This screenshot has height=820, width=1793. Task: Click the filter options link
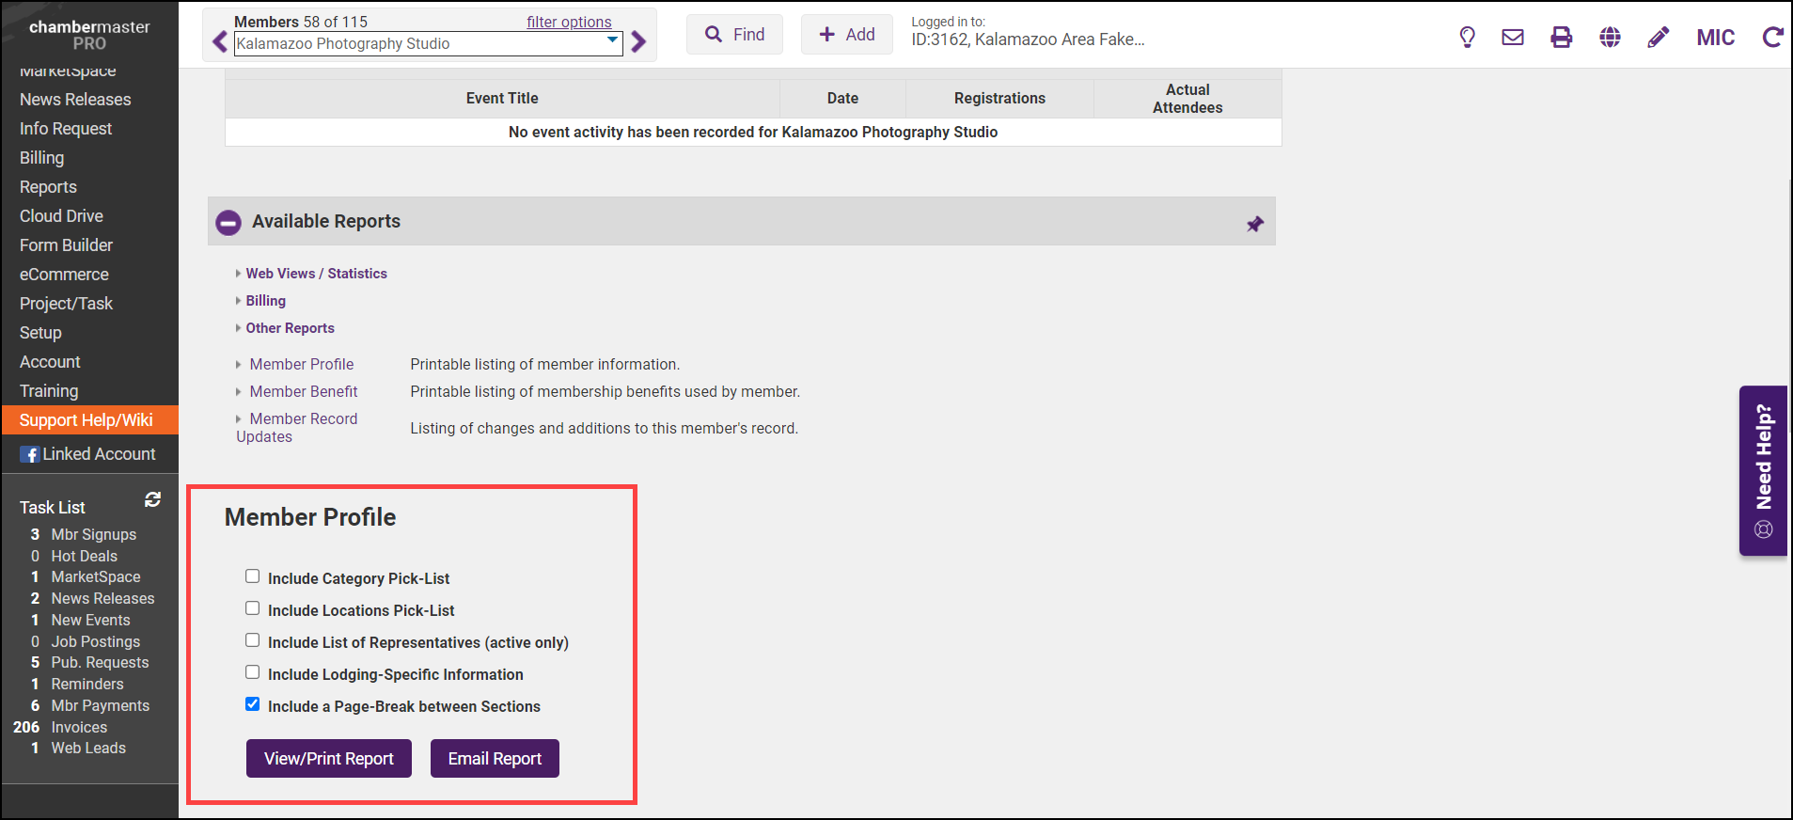click(569, 22)
